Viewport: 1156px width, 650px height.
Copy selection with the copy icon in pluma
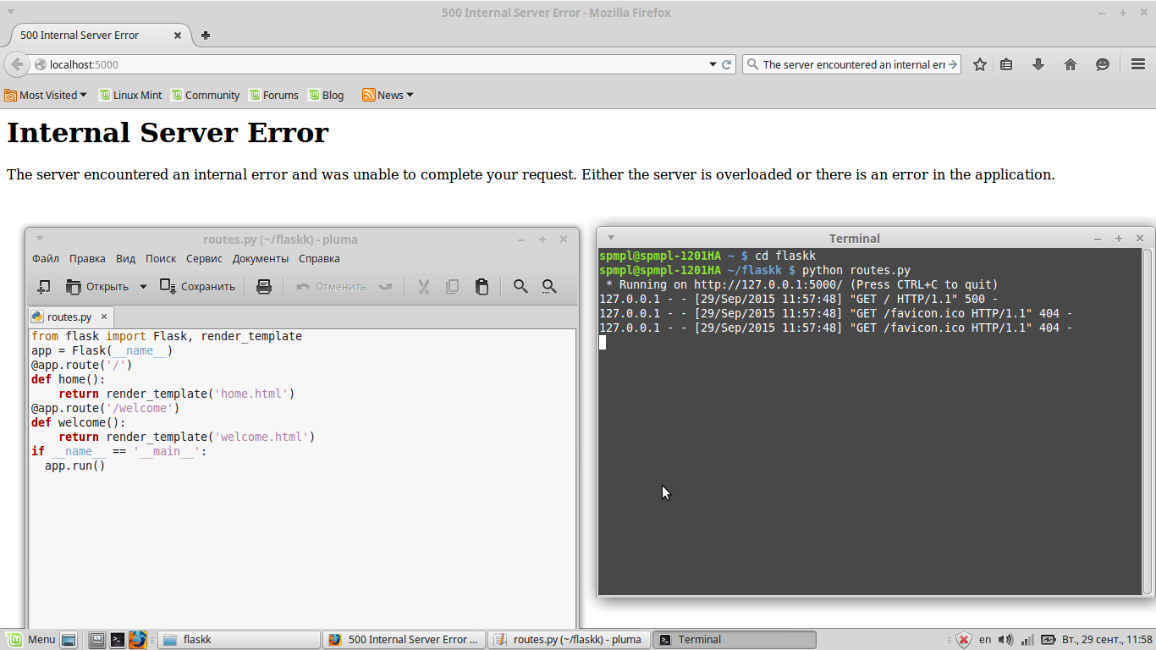(x=453, y=287)
